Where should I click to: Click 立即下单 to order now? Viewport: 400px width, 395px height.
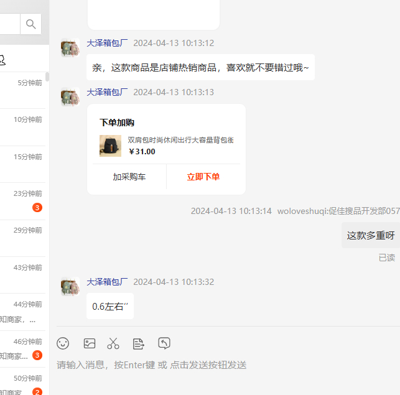pos(203,177)
